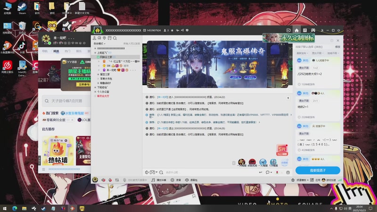The height and width of the screenshot is (212, 377).
Task: Open the 热帖墙 thumbnail in back window
Action: coord(57,151)
